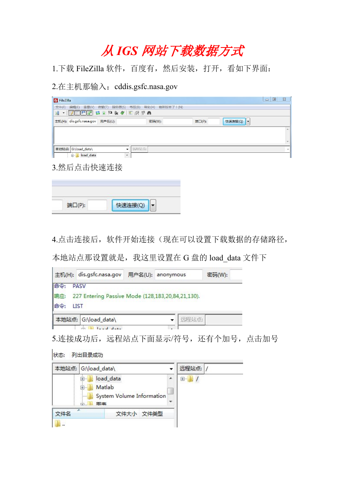This screenshot has height=486, width=344.
Task: Click the disconnect from server toolbar icon
Action: point(116,113)
